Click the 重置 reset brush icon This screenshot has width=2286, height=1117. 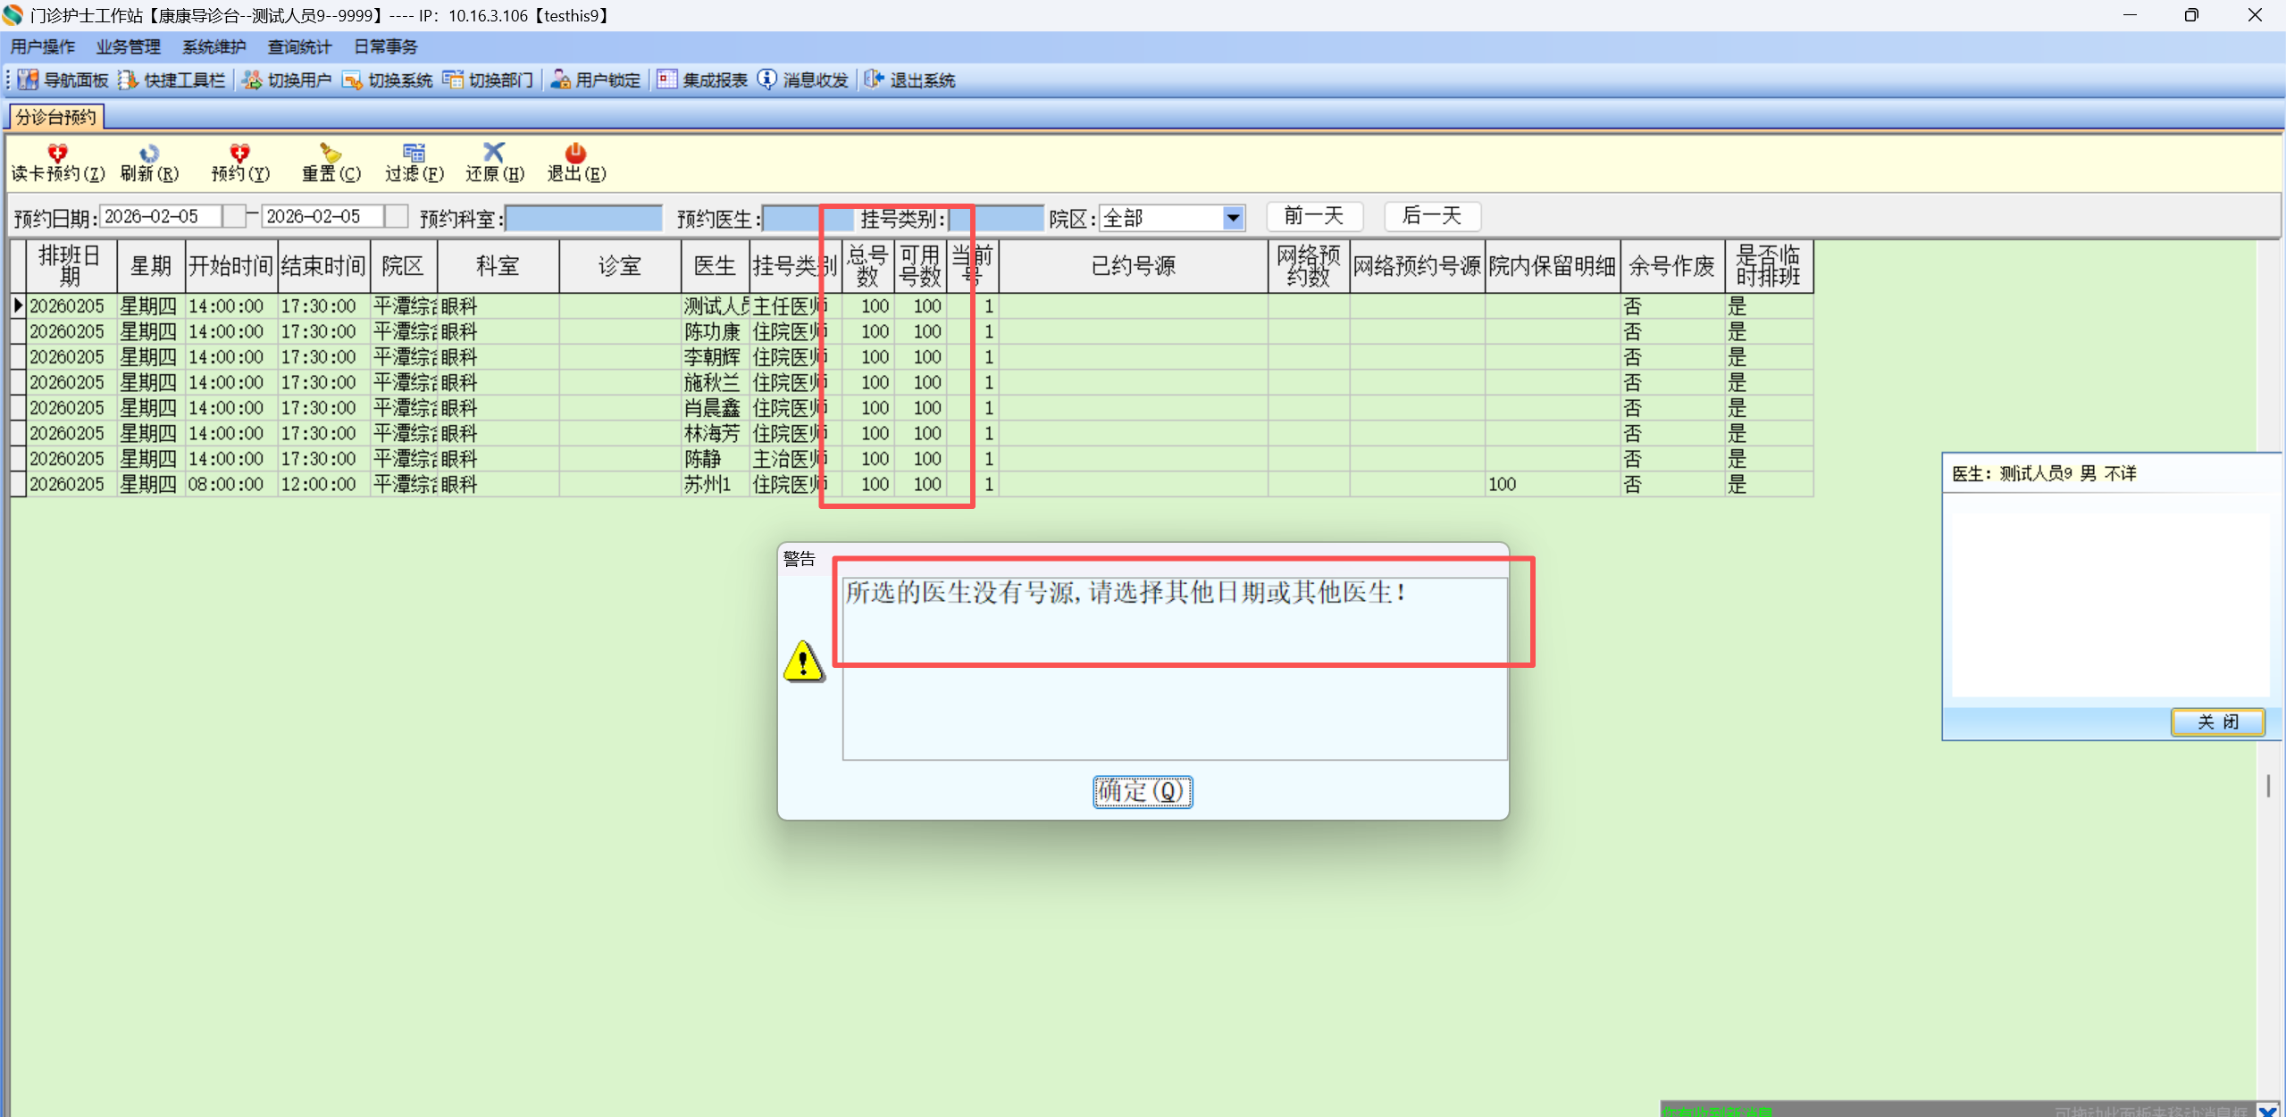pyautogui.click(x=331, y=153)
